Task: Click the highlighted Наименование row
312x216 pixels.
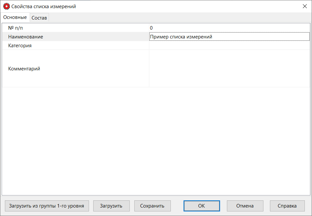Action: point(75,37)
